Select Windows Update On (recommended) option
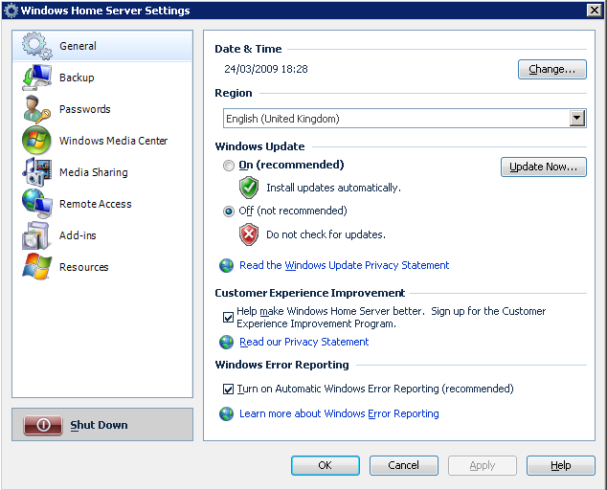This screenshot has height=490, width=607. point(229,166)
